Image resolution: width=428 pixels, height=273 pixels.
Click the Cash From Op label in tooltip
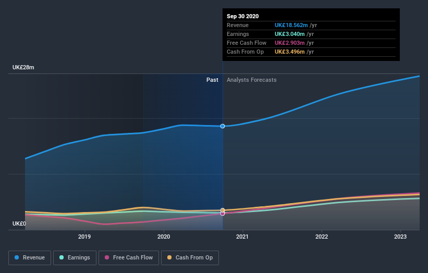(245, 52)
